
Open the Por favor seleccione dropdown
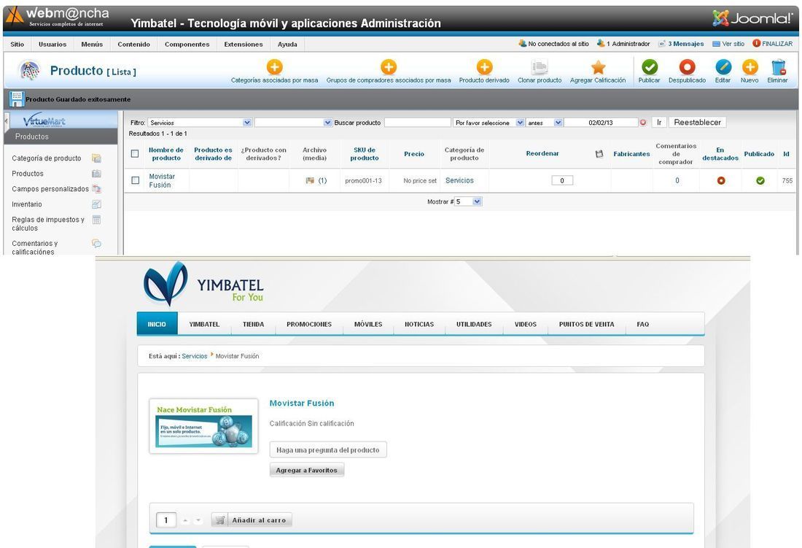pos(488,123)
